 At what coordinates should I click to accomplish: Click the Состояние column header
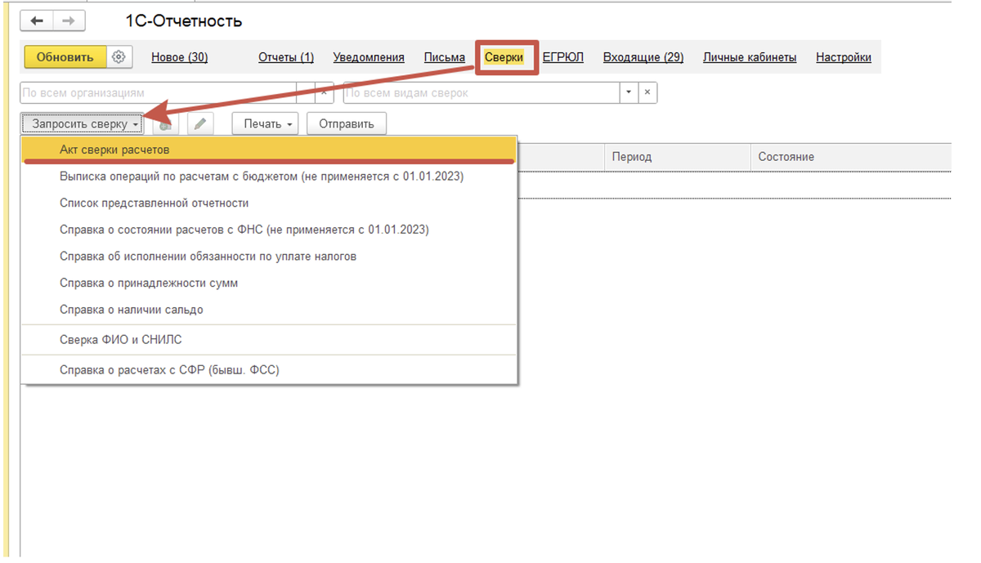[x=850, y=157]
